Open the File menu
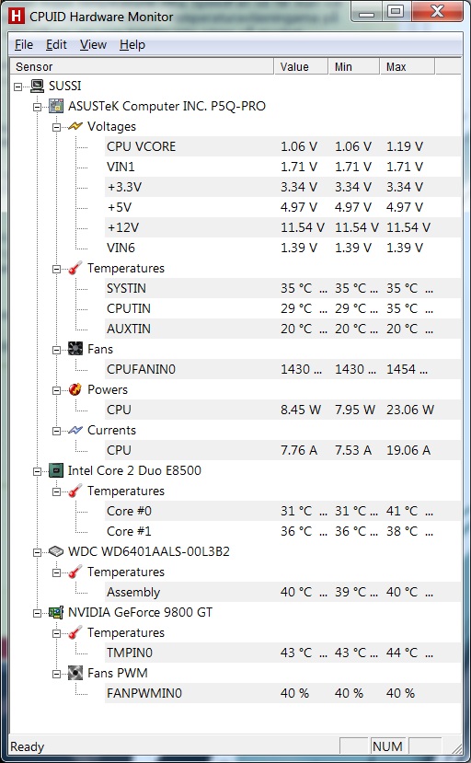The height and width of the screenshot is (763, 471). click(x=24, y=45)
